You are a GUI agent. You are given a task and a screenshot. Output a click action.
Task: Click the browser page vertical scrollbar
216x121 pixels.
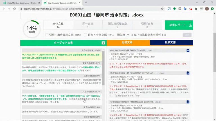point(215,52)
